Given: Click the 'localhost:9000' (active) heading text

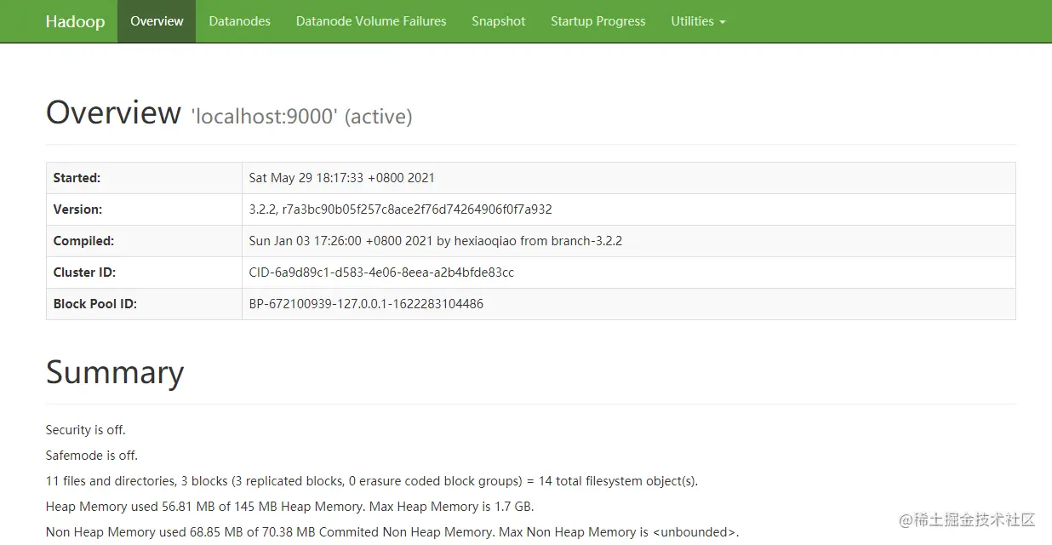Looking at the screenshot, I should click(x=301, y=116).
